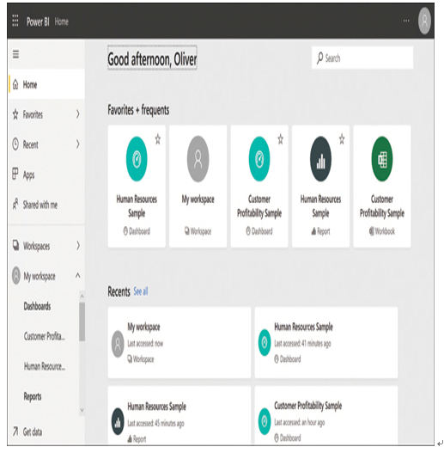Click the sidebar scrollbar down arrow
This screenshot has height=453, width=444.
point(82,410)
